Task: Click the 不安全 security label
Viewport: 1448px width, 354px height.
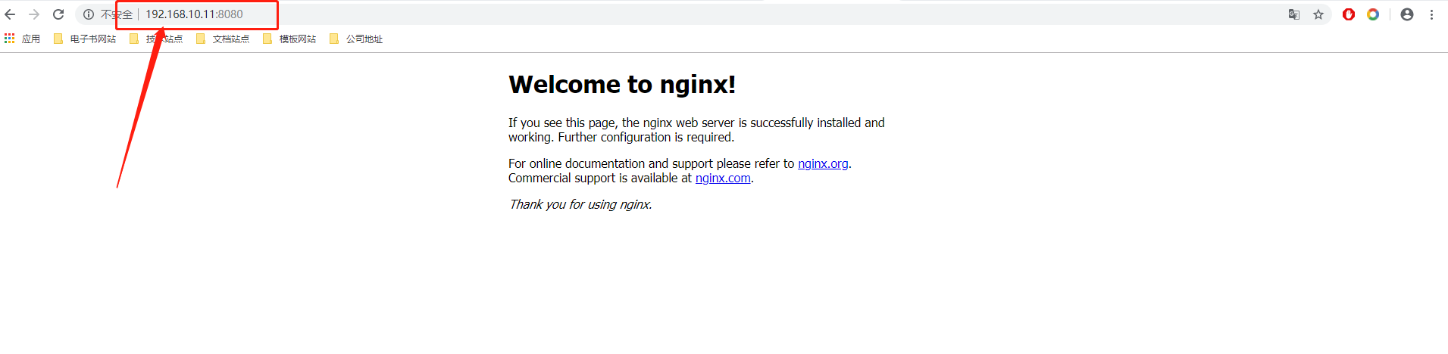Action: coord(117,14)
